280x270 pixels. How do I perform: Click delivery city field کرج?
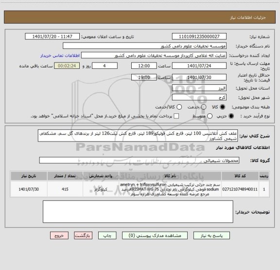tap(199, 97)
